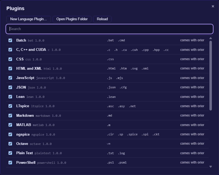Uncheck the C, C++ and CUDA plugin

[x=10, y=50]
